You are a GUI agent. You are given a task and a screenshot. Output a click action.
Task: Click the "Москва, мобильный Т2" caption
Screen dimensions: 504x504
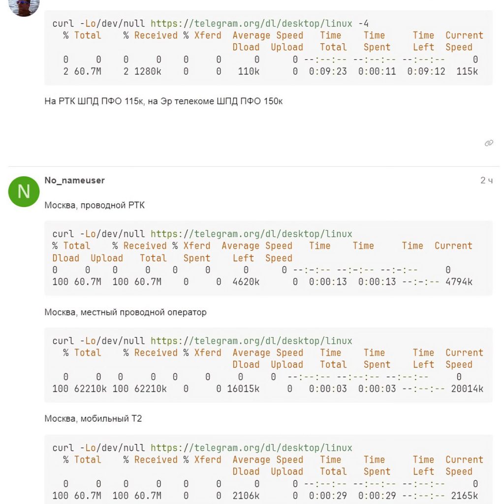(93, 419)
